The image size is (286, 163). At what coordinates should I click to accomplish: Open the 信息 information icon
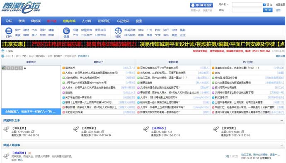pyautogui.click(x=66, y=31)
